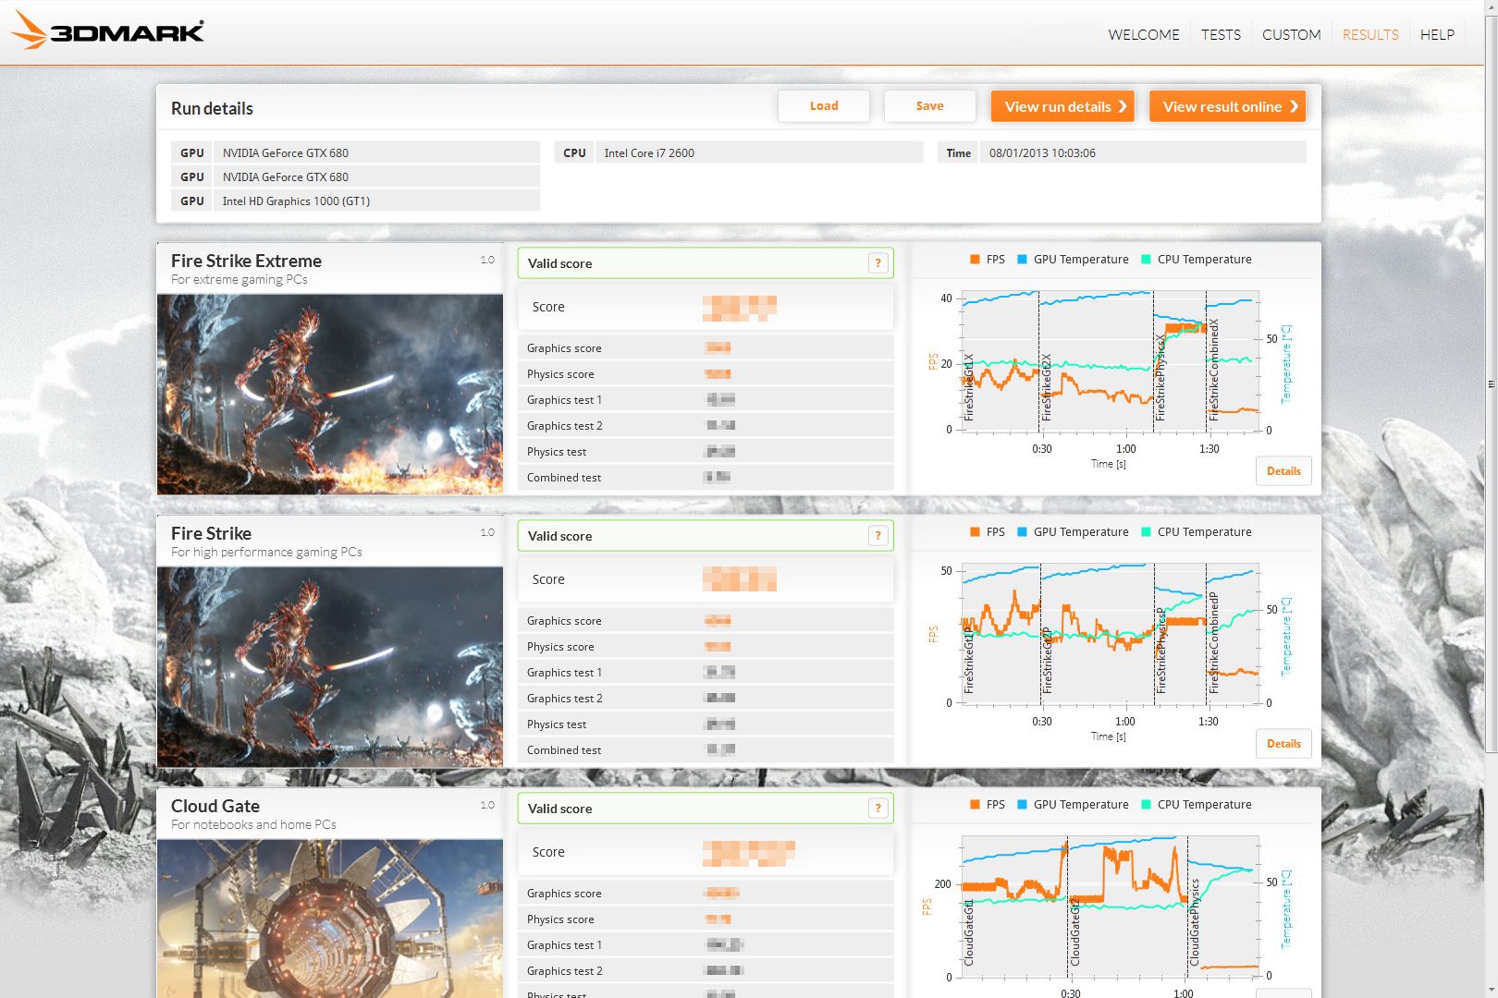
Task: Select the RESULTS tab
Action: (1370, 35)
